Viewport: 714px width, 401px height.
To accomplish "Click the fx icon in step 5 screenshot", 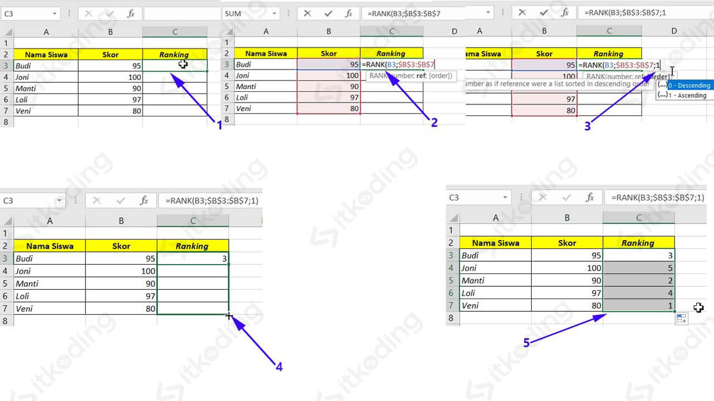I will pyautogui.click(x=590, y=198).
